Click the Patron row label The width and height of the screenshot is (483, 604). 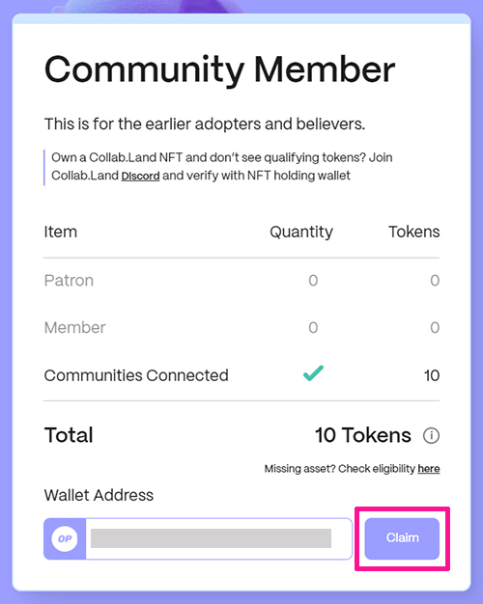69,280
